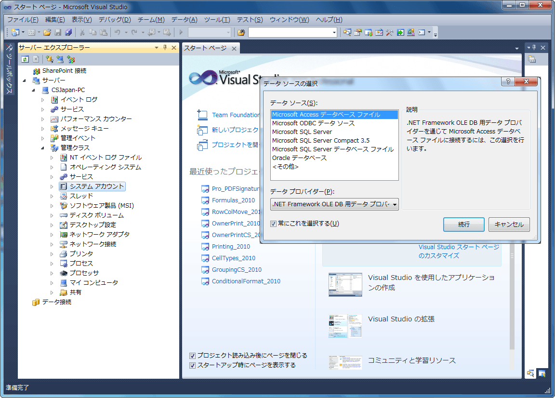Open the collapsed Toolbox side tab
Screen dimensions: 555x398
pos(9,69)
